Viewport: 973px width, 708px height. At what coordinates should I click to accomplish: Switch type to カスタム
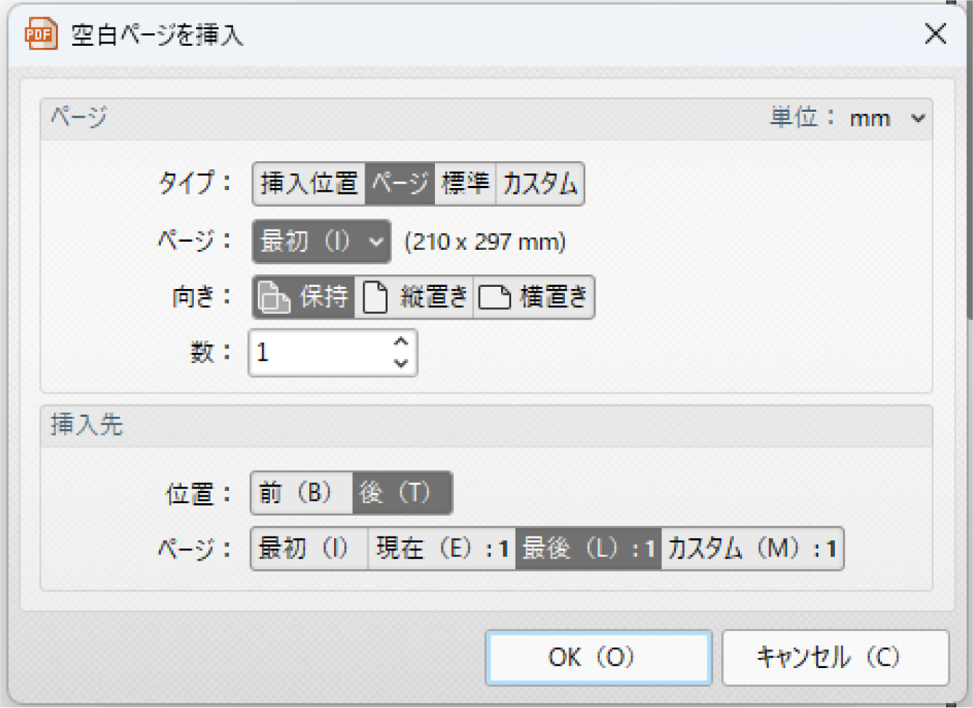point(540,184)
